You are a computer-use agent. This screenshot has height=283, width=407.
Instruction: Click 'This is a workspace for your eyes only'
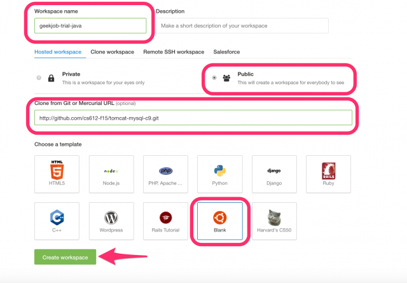(103, 83)
